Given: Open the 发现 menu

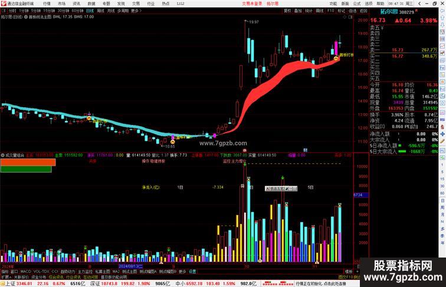Looking at the screenshot, I should 121,4.
